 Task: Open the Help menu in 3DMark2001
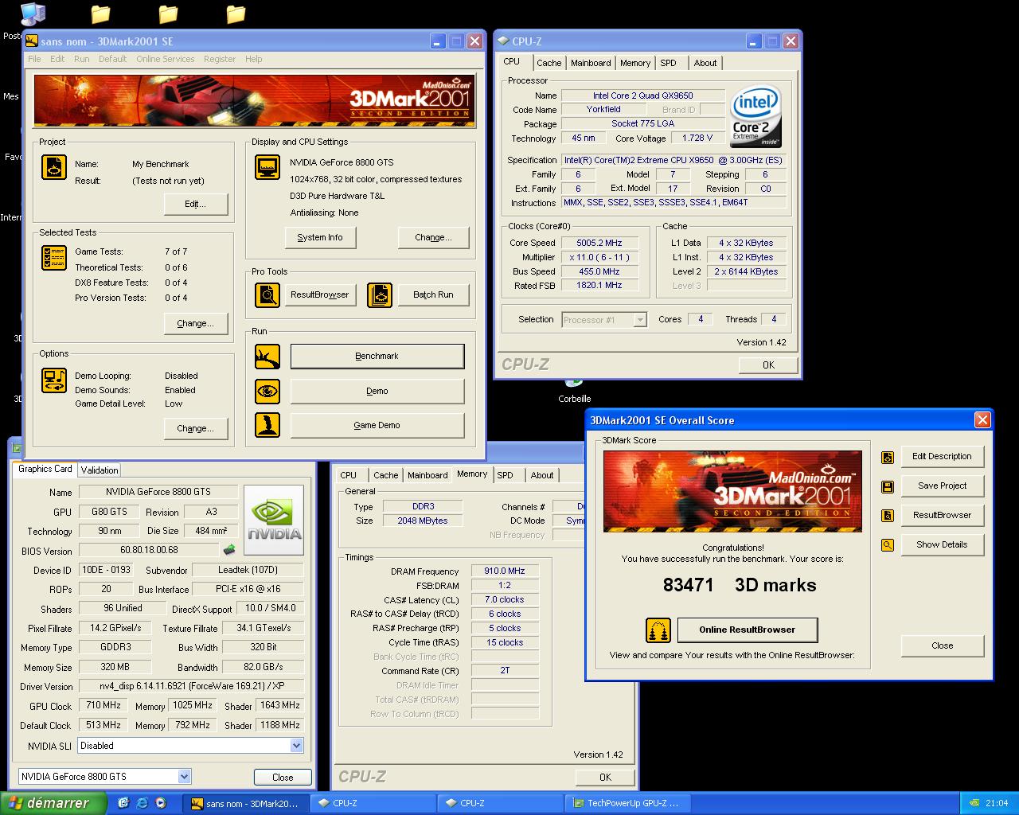click(253, 59)
